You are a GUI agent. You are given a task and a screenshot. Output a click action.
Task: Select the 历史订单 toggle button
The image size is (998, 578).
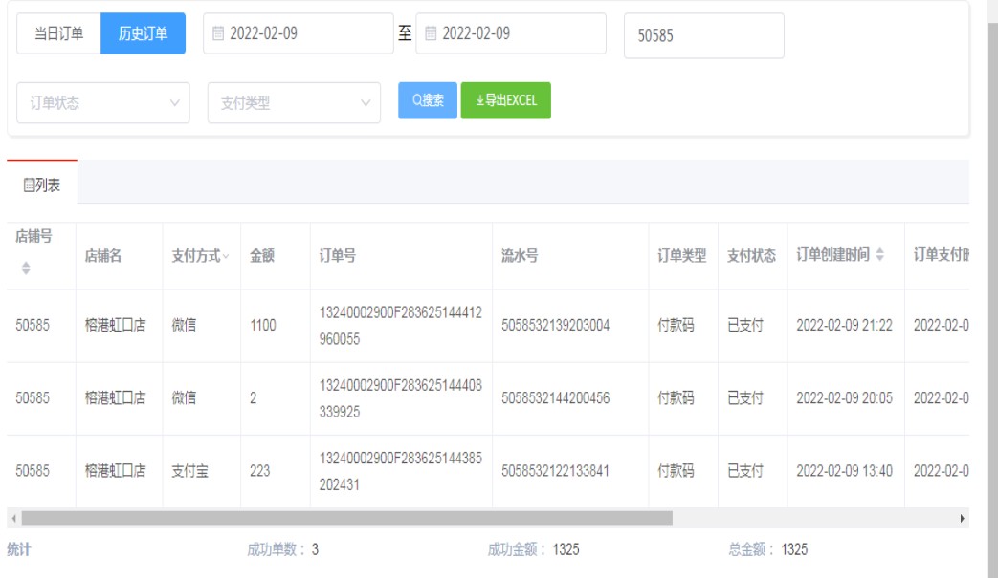tap(143, 33)
